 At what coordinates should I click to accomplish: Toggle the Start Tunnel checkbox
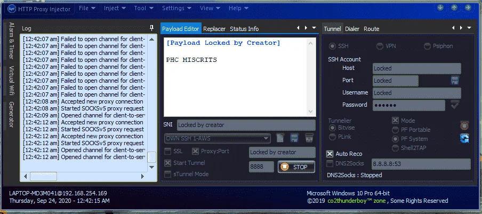167,163
